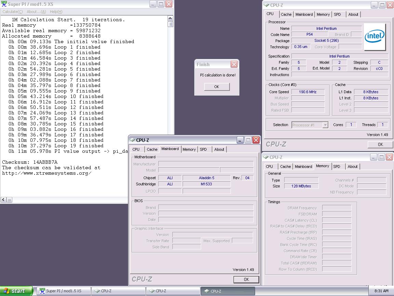This screenshot has width=394, height=296.
Task: Open the Mainboard tab in the CPU window
Action: (304, 14)
